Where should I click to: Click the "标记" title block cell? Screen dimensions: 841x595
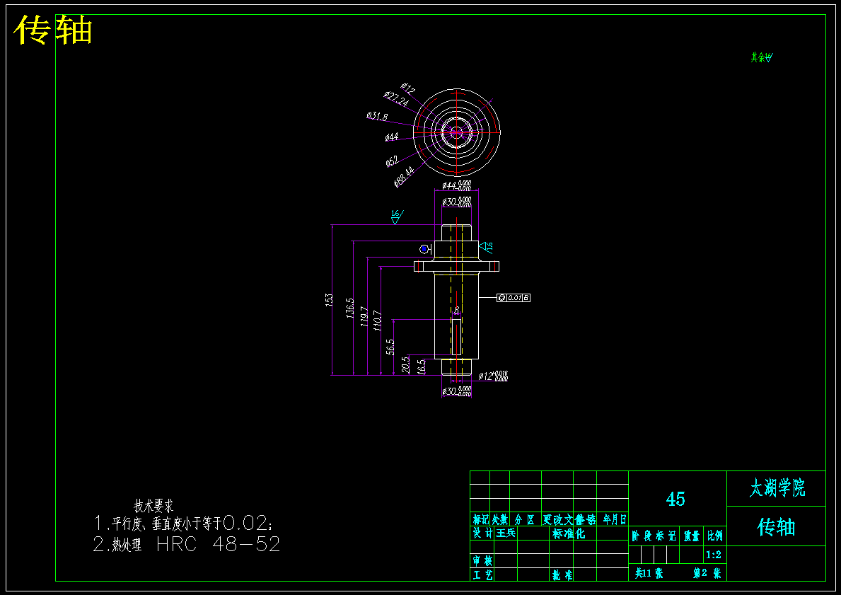pyautogui.click(x=480, y=519)
